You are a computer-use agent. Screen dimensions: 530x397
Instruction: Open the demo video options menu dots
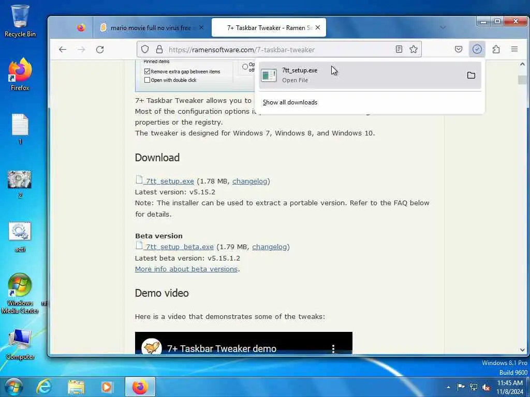[x=333, y=348]
